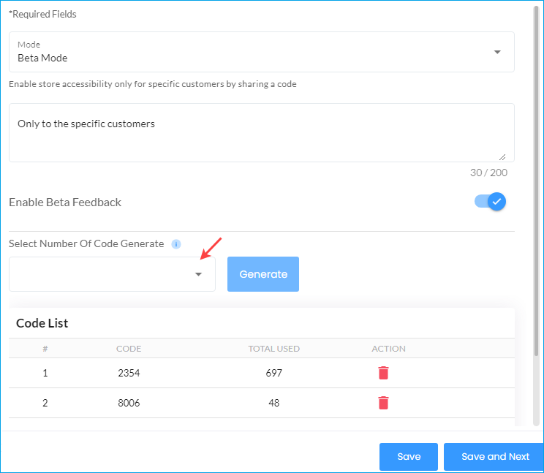The height and width of the screenshot is (473, 544).
Task: Delete code 2354 with trash icon
Action: point(383,373)
